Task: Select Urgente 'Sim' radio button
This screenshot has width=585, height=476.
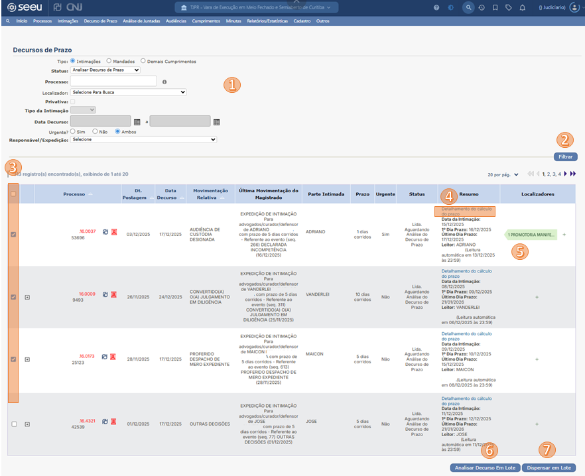Action: click(x=72, y=131)
